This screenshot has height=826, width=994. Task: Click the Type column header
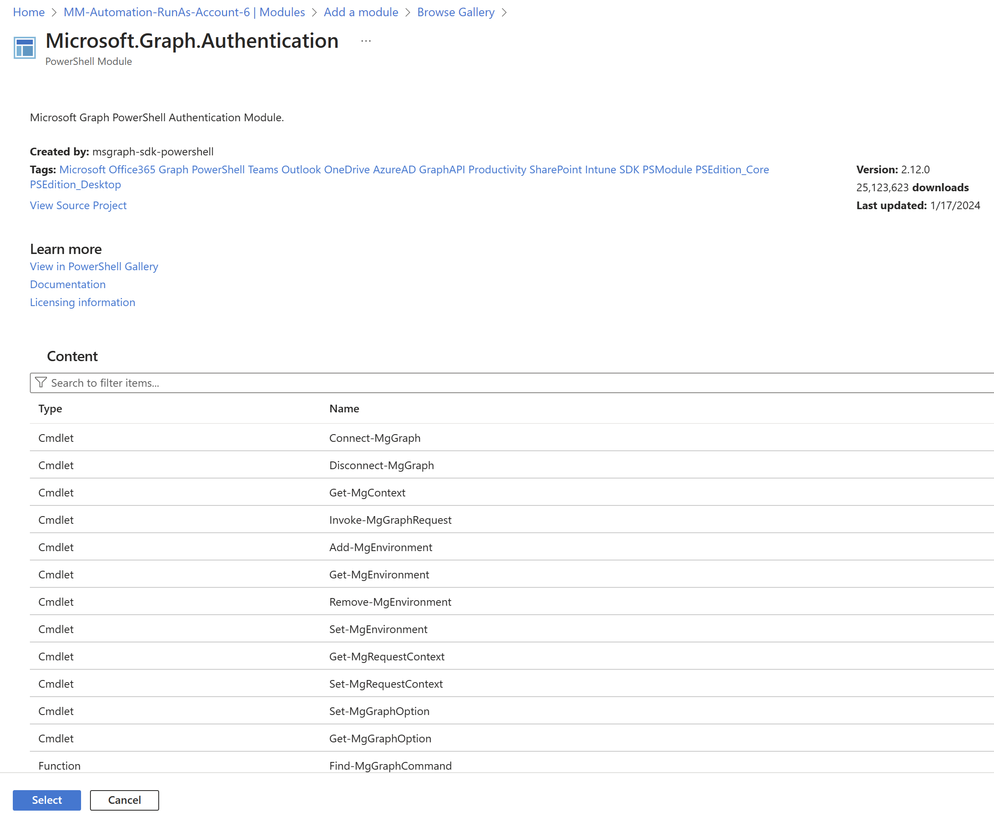click(x=50, y=408)
